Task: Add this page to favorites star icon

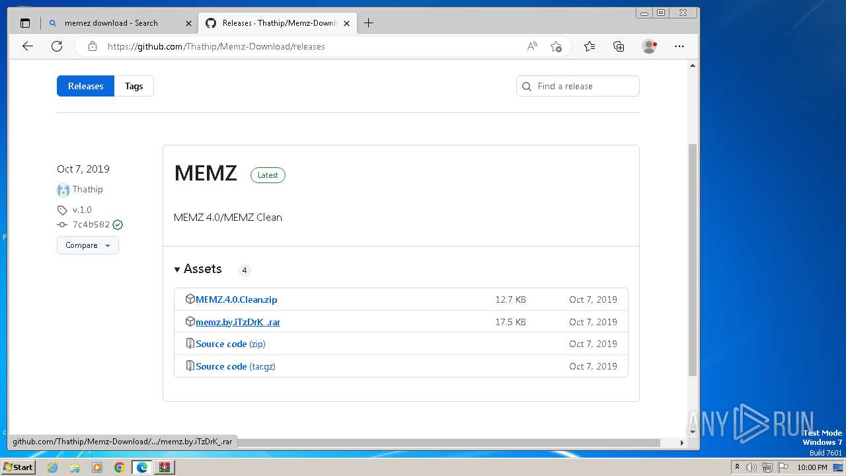Action: (x=556, y=46)
